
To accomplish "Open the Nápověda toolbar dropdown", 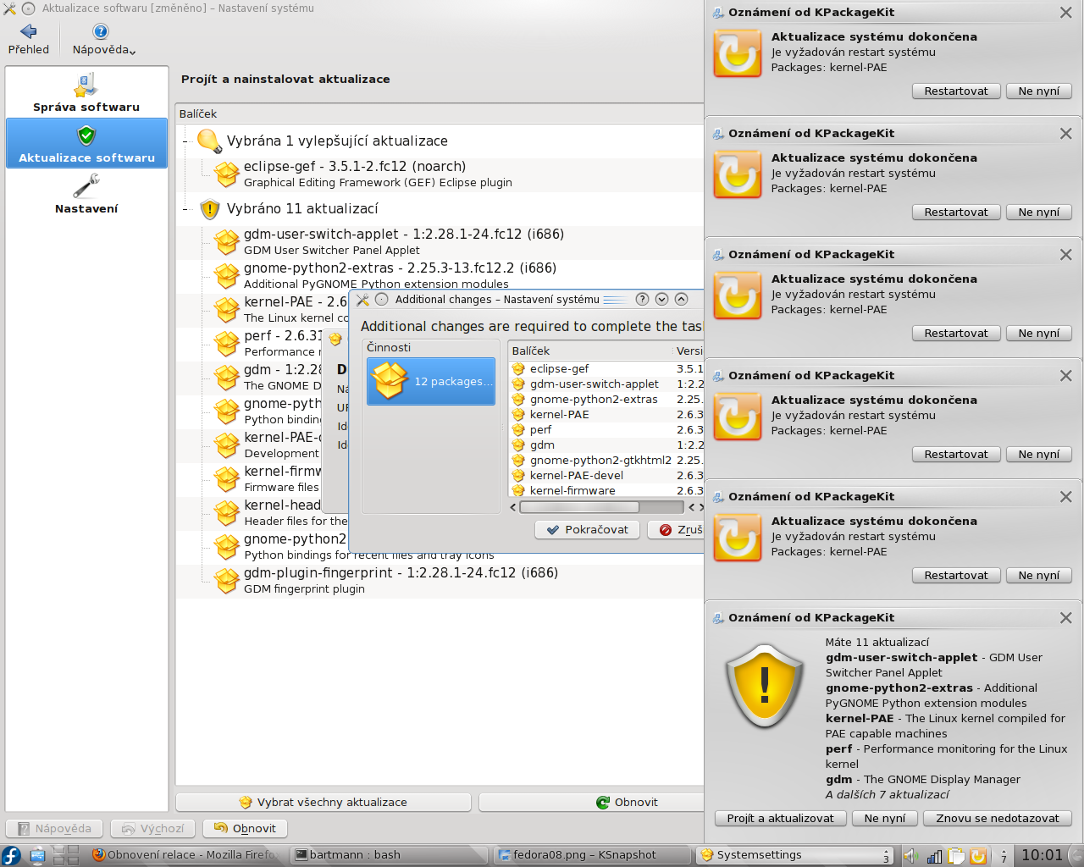I will click(103, 40).
